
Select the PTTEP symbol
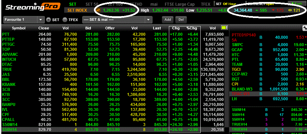(8, 39)
